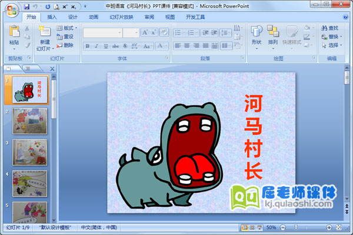Customize Quick Access Toolbar dropdown arrow
This screenshot has height=235, width=353.
85,6
